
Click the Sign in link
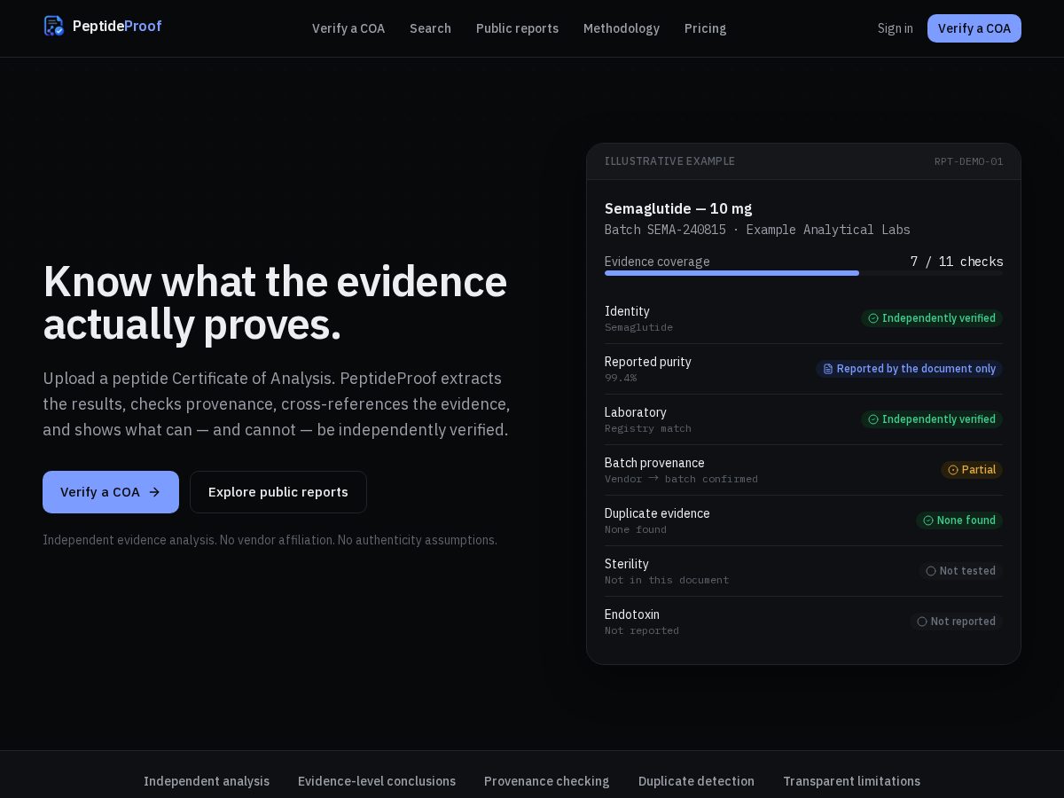tap(895, 28)
